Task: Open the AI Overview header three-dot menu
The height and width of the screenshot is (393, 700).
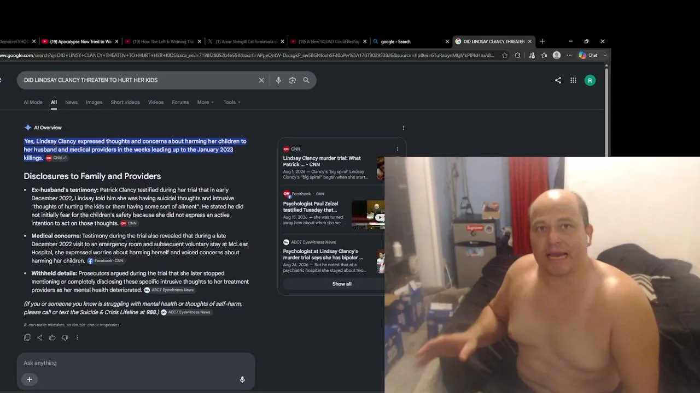Action: [404, 128]
